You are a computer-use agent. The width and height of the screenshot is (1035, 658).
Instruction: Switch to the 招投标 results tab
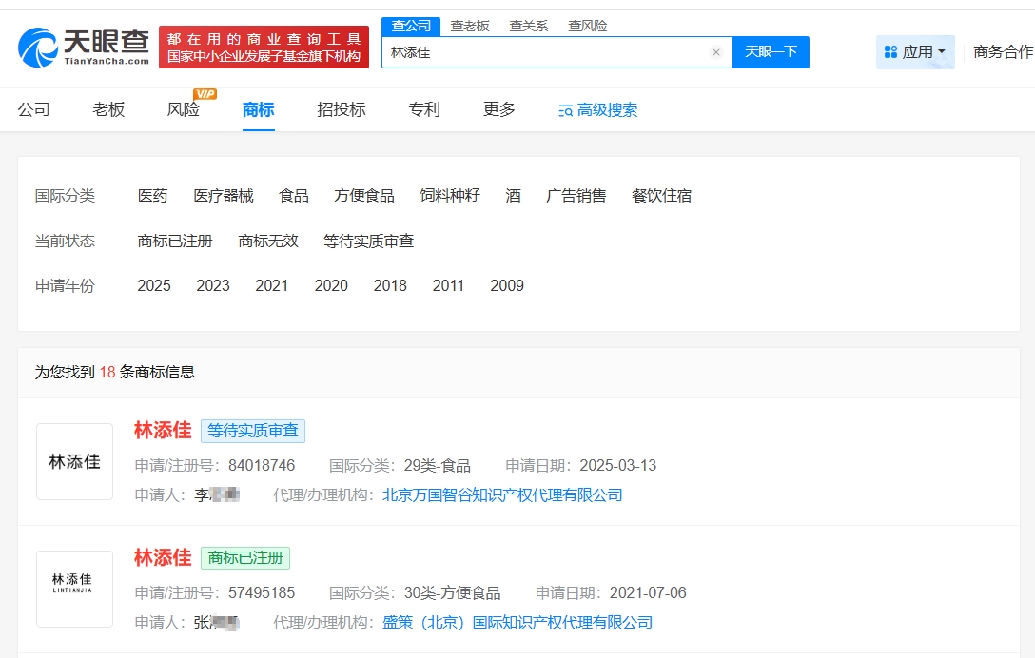(342, 109)
